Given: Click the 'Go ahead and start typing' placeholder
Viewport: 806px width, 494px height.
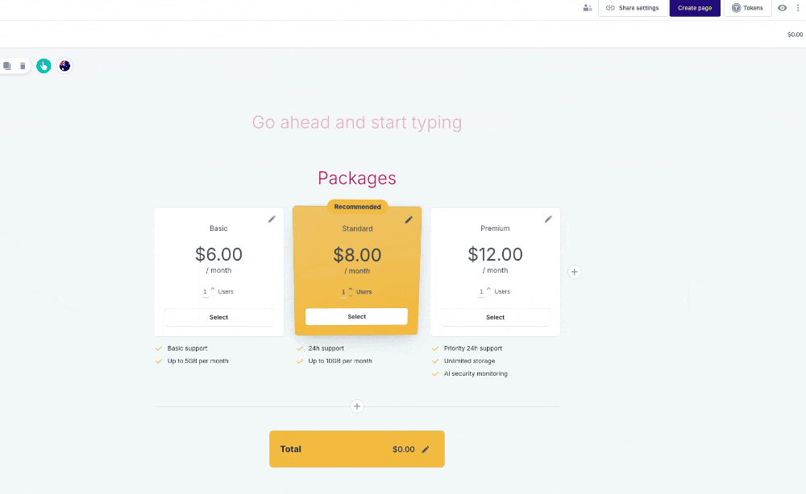Looking at the screenshot, I should 357,122.
